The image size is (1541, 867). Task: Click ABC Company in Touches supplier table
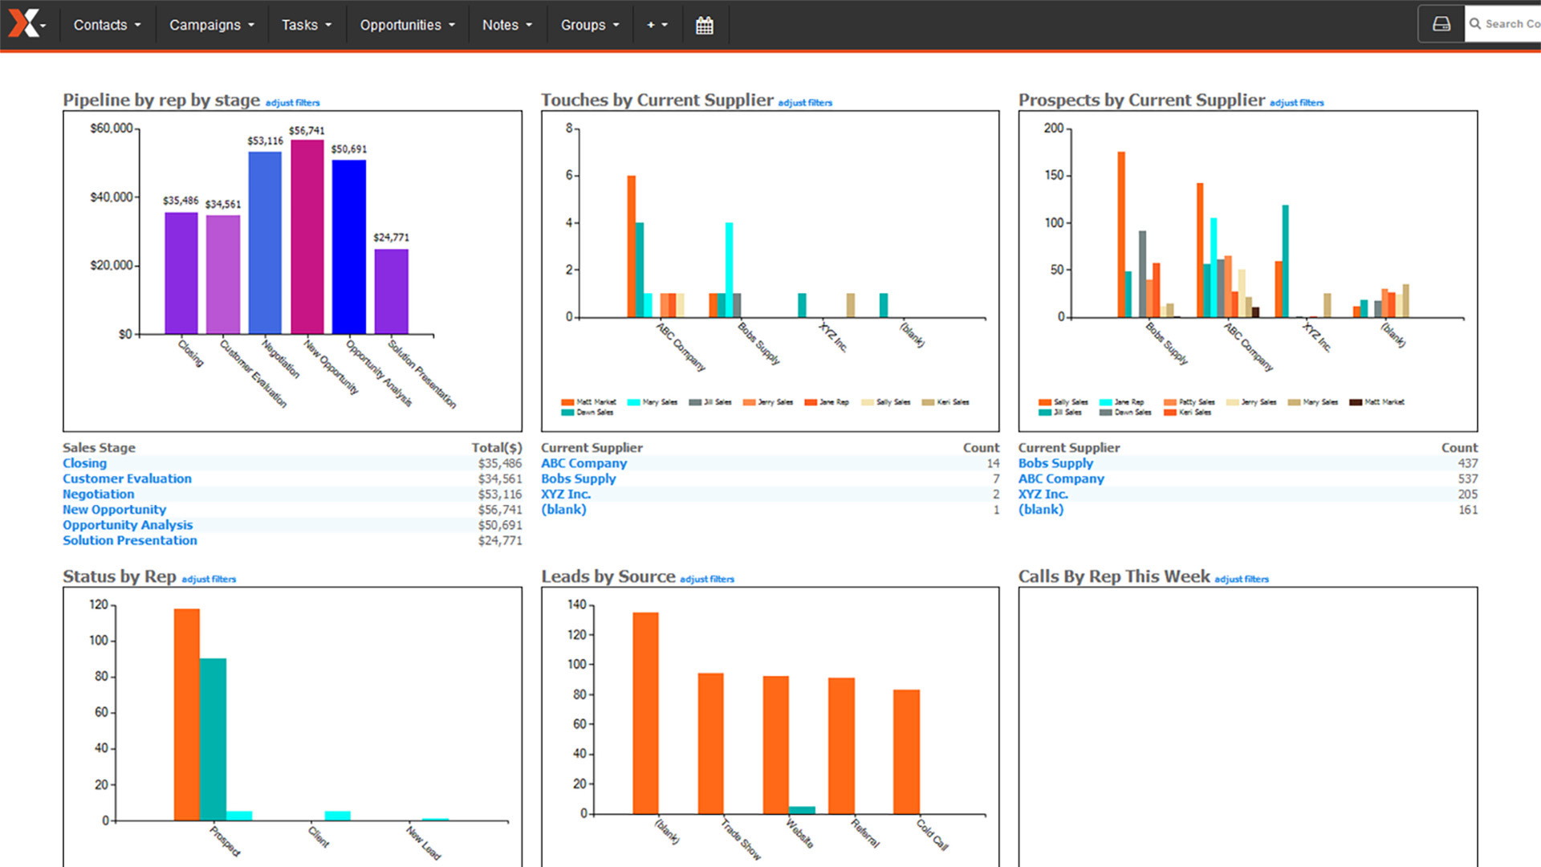583,463
